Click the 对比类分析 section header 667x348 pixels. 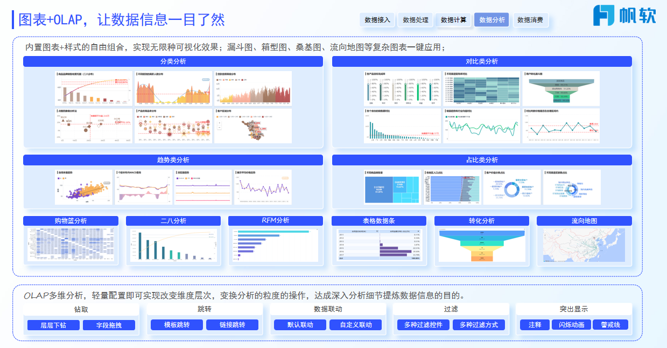[x=482, y=61]
